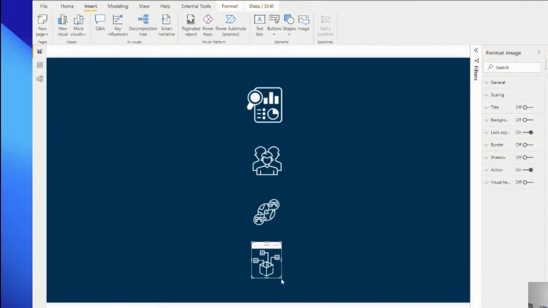Switch to Model view in sidebar
548x308 pixels.
pos(40,79)
